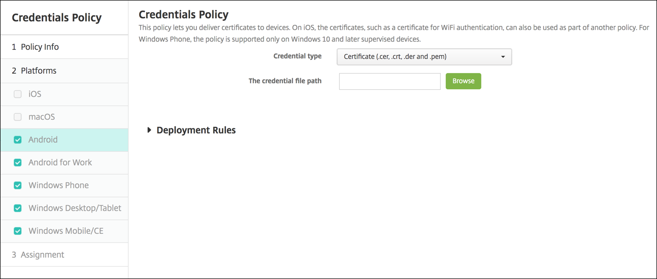This screenshot has width=657, height=279.
Task: Go to step 1 Policy Info
Action: click(x=40, y=47)
